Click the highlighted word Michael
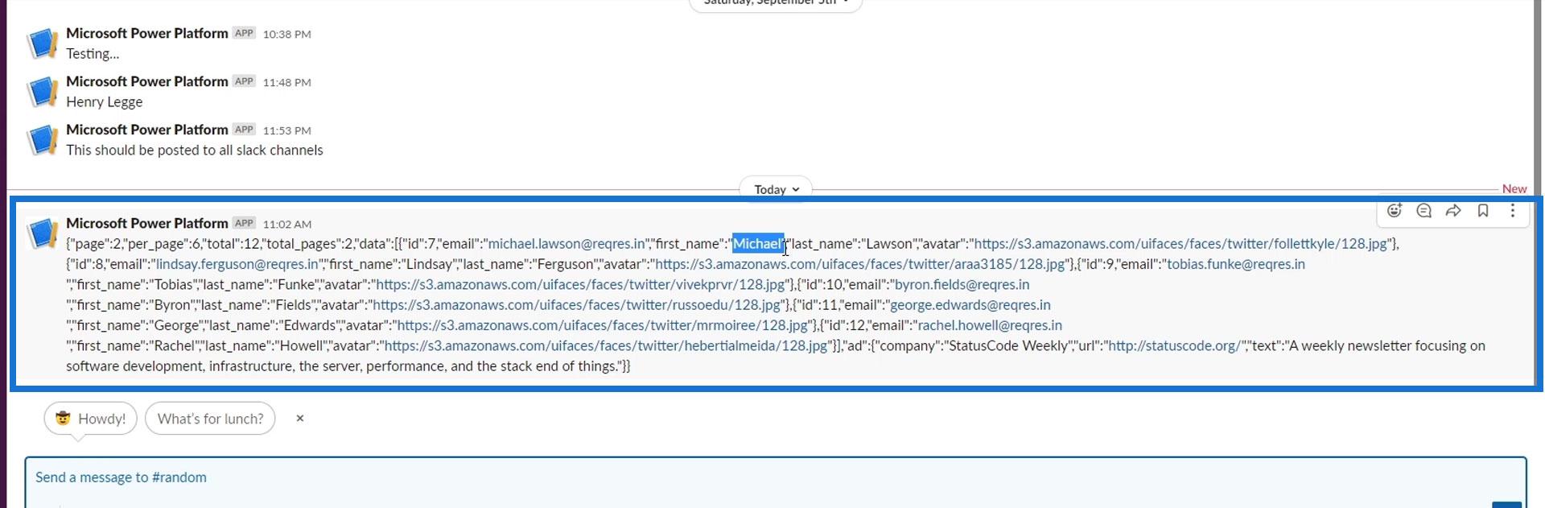This screenshot has height=508, width=1545. (758, 244)
